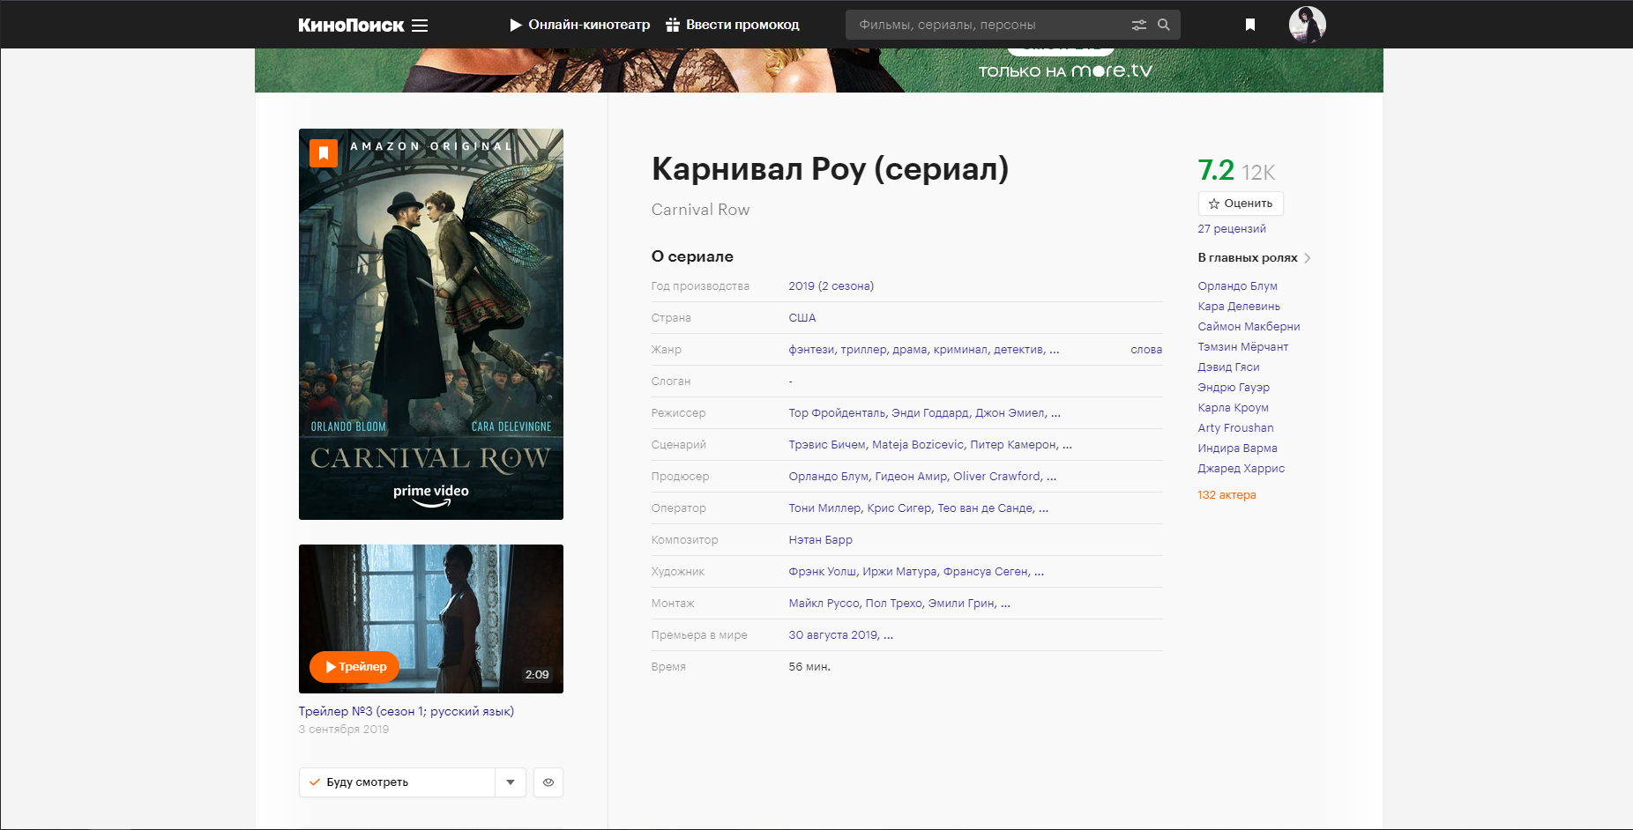This screenshot has width=1633, height=830.
Task: Expand В главных ролях cast section
Action: pyautogui.click(x=1254, y=258)
